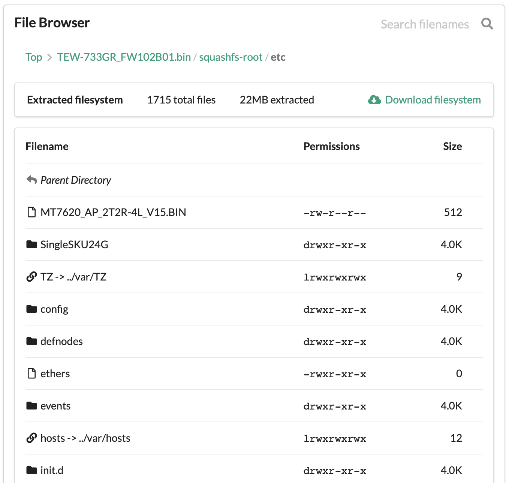Viewport: 509px width, 483px height.
Task: Go up via Parent Directory
Action: (x=76, y=180)
